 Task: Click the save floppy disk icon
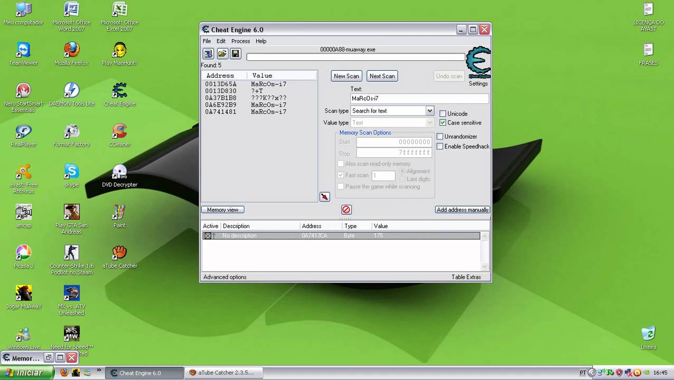[236, 54]
